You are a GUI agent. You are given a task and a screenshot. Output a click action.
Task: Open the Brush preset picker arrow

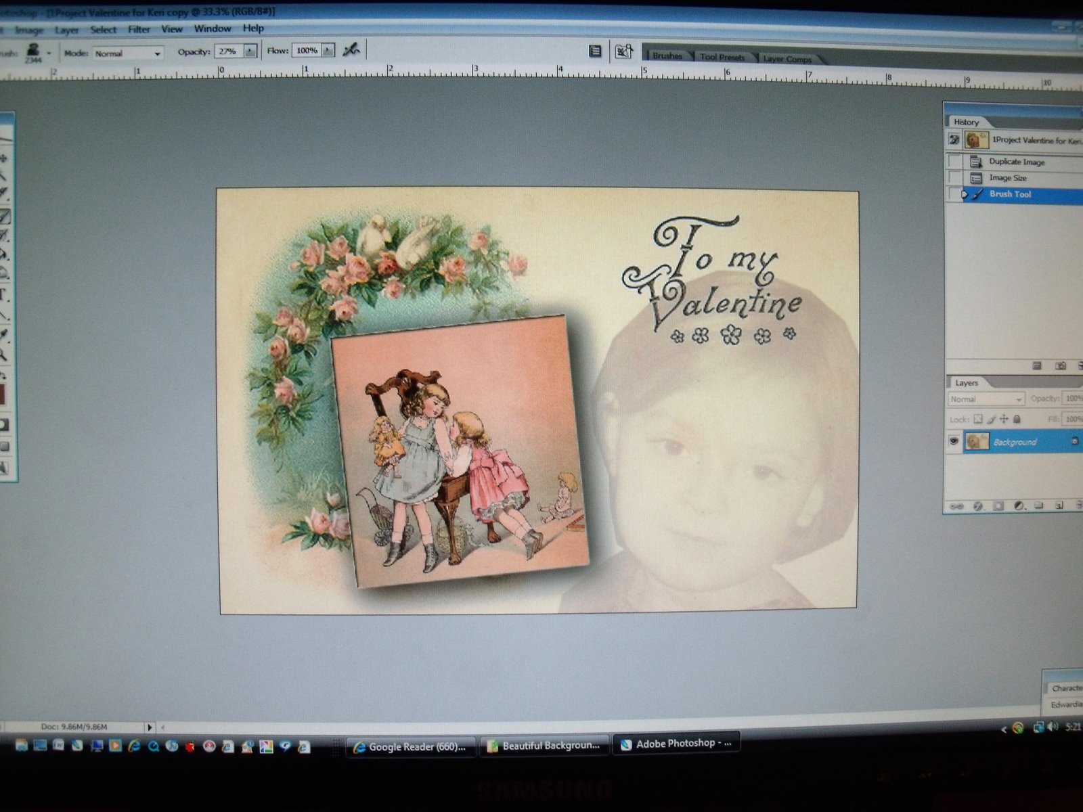pos(49,53)
